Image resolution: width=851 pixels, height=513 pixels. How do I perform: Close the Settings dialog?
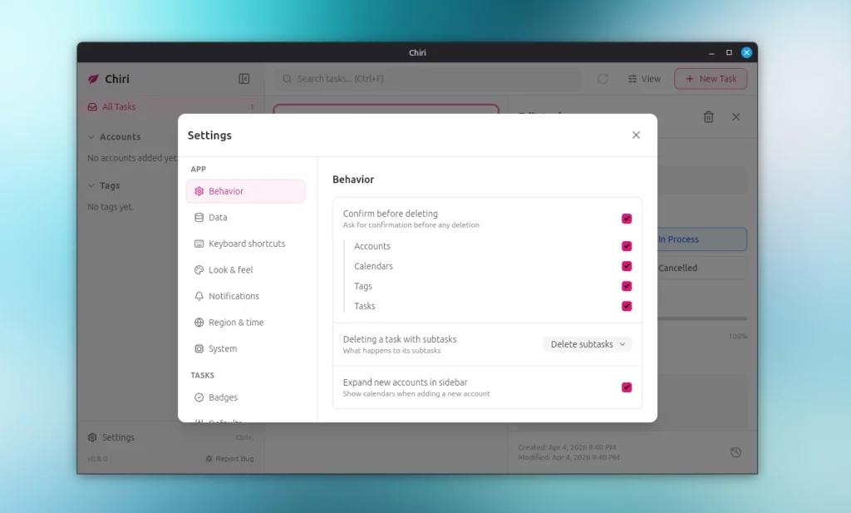636,135
